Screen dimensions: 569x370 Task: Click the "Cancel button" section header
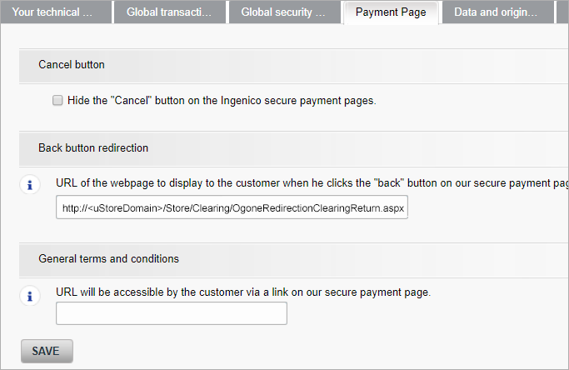click(x=72, y=64)
